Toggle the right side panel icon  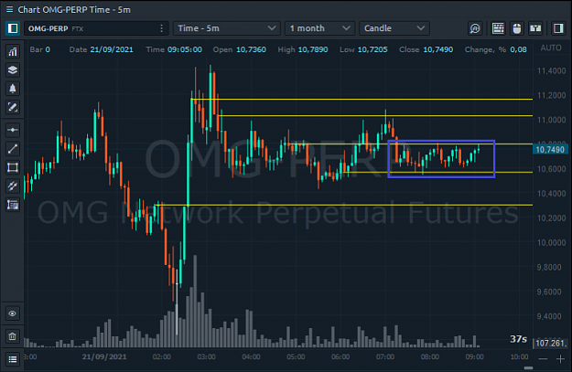(558, 28)
